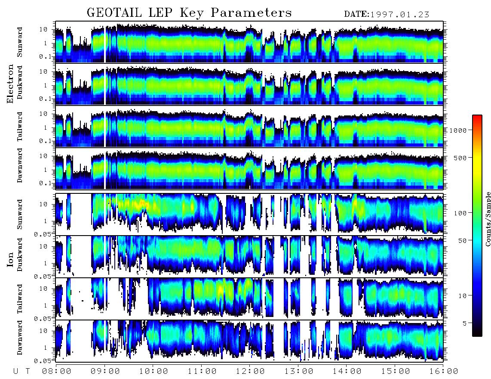
Task: Click the 0.05 tick of Ion Sunward panel
Action: [43, 234]
